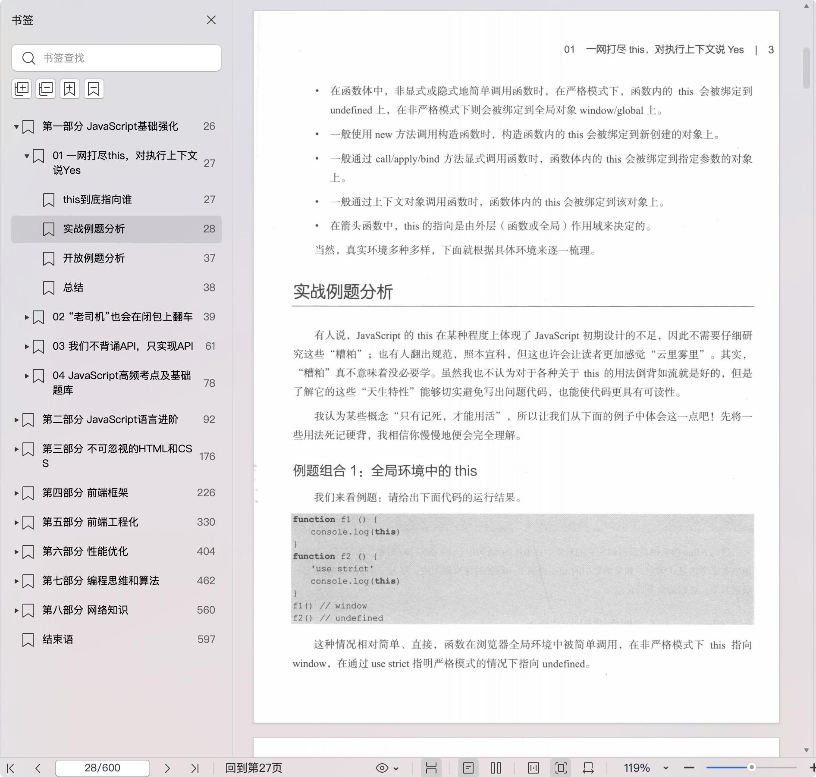Screen dimensions: 816x777
Task: Select the 开放例题分析 bookmark
Action: 94,258
